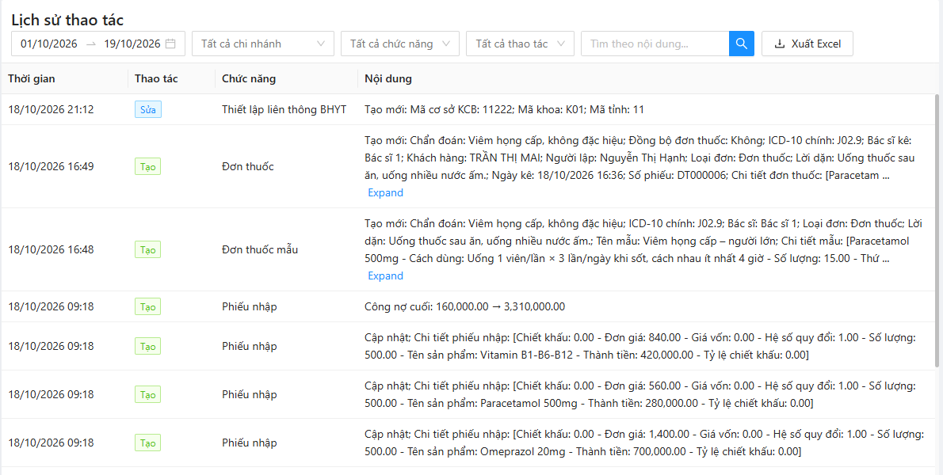Click the Tạo tag in Đơn thuốc mẫu row
This screenshot has width=943, height=475.
point(148,249)
